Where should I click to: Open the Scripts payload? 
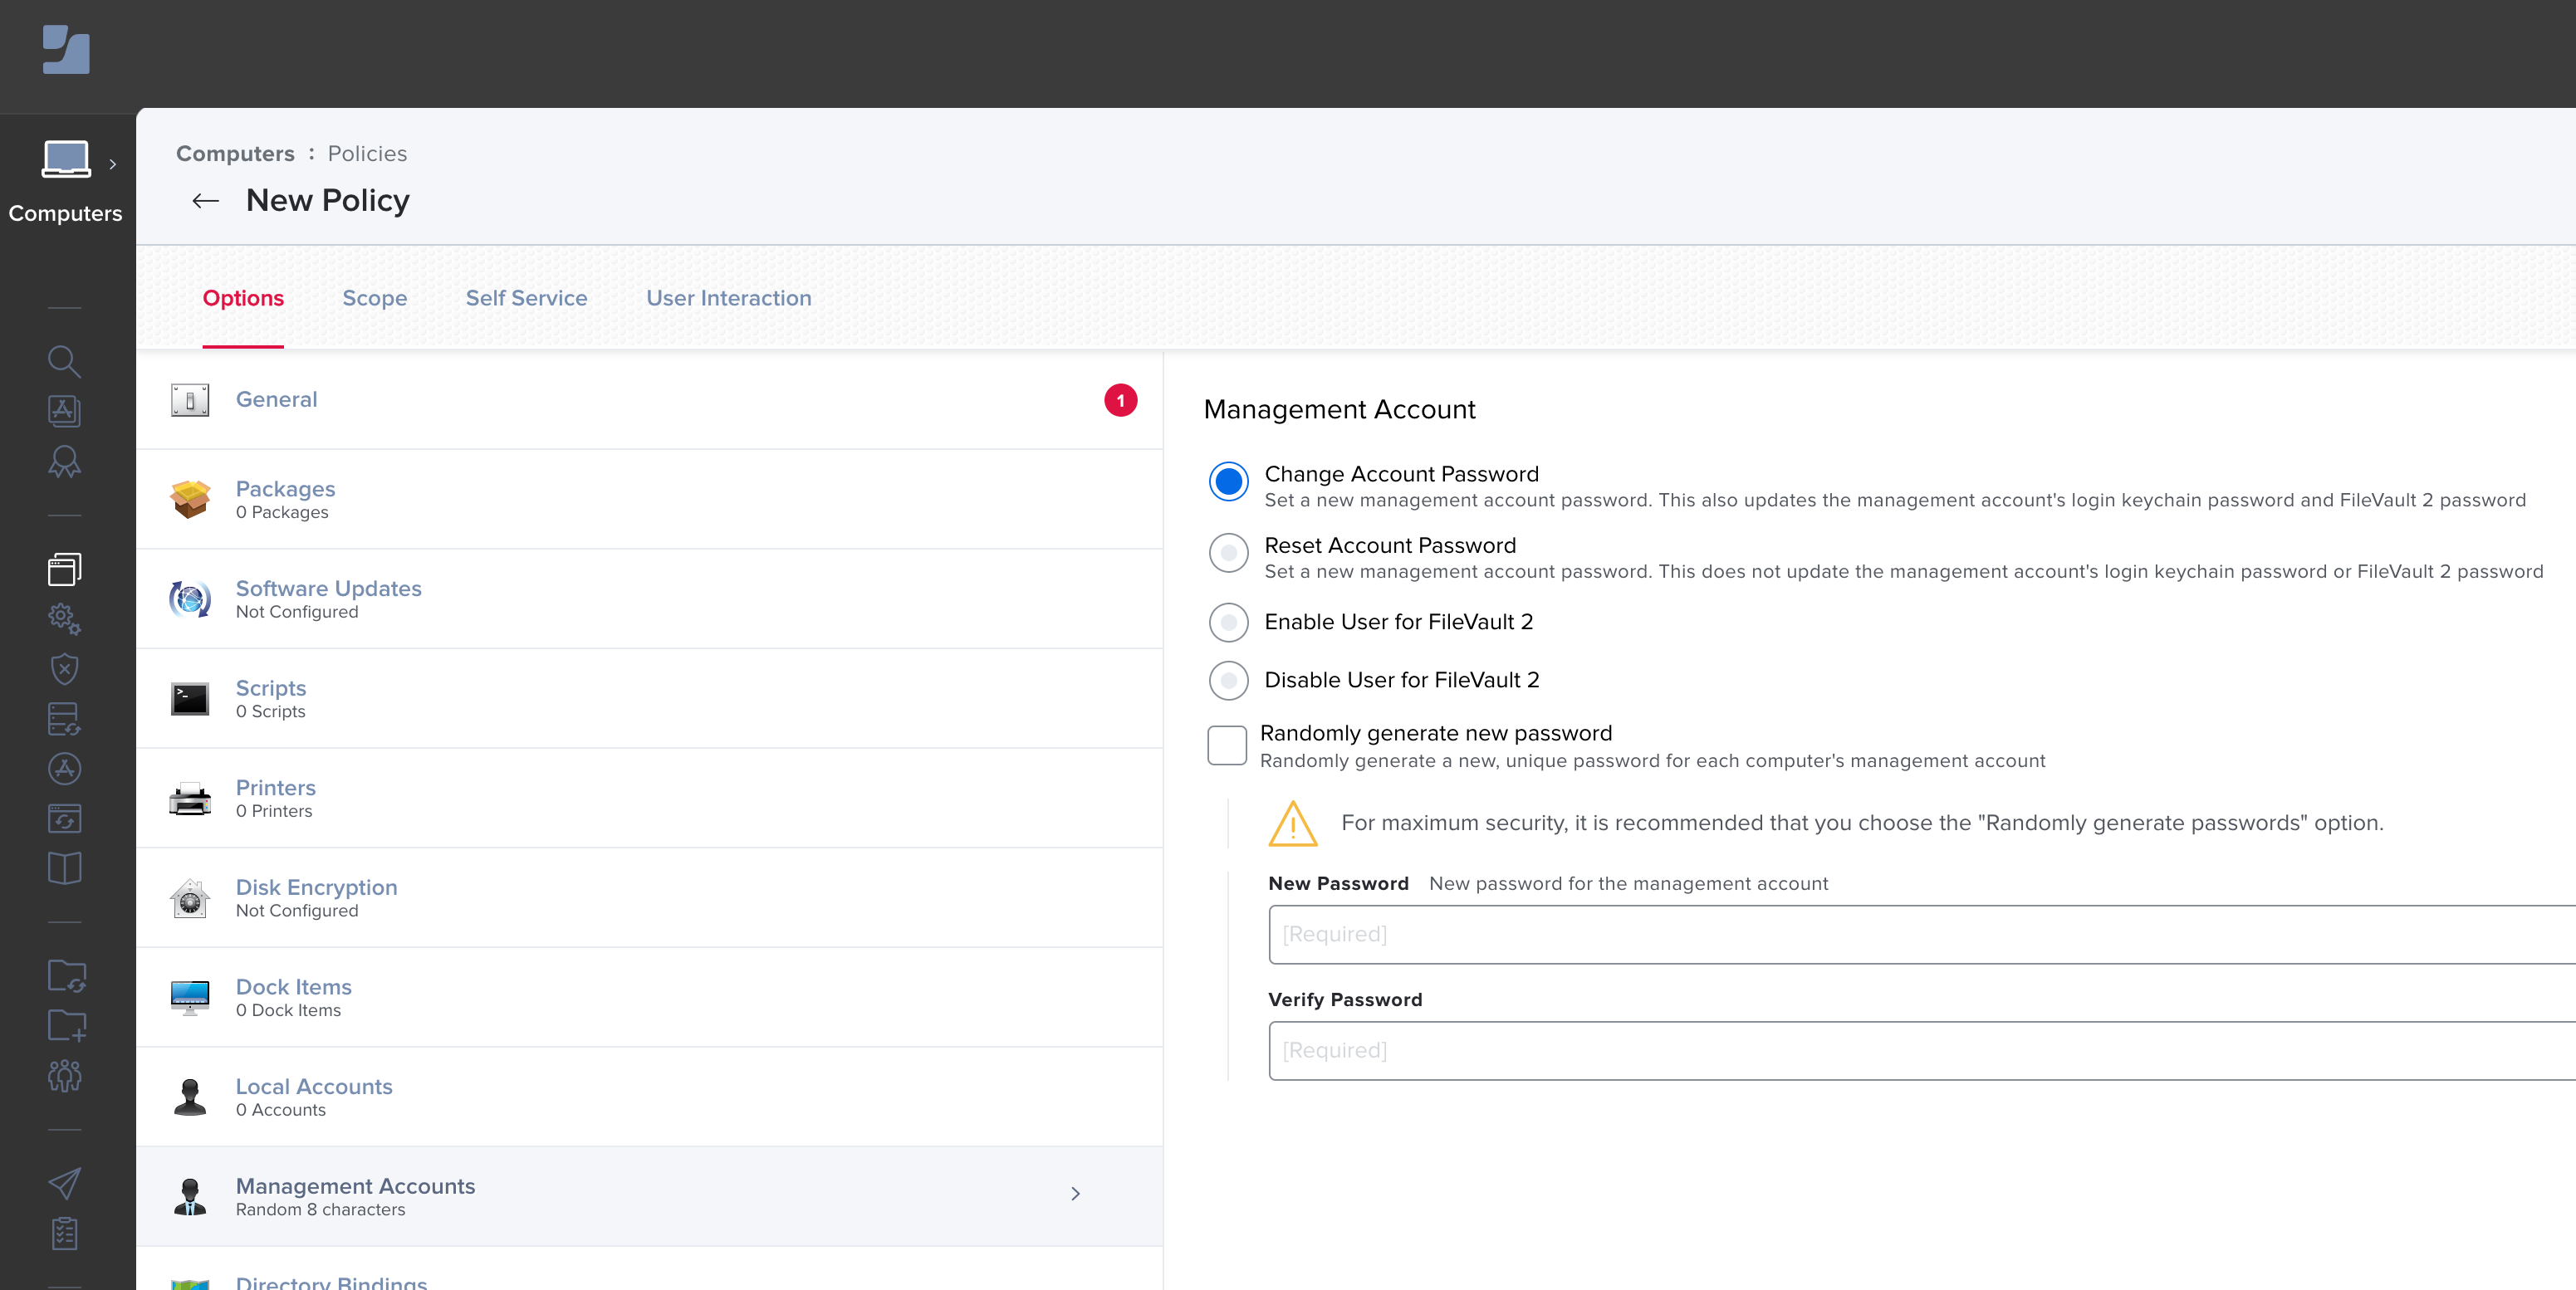(x=649, y=699)
